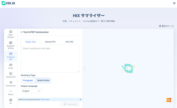The image size is (177, 108).
Task: Open the Social & Ad category
Action: (11, 75)
